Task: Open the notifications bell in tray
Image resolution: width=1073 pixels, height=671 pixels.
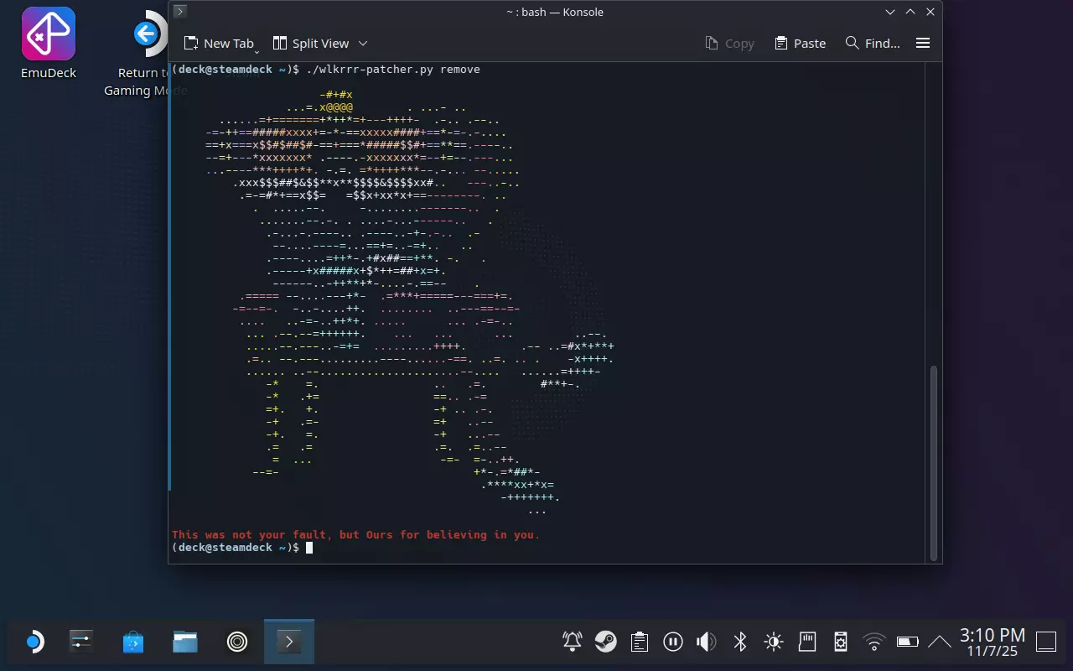Action: [x=572, y=642]
